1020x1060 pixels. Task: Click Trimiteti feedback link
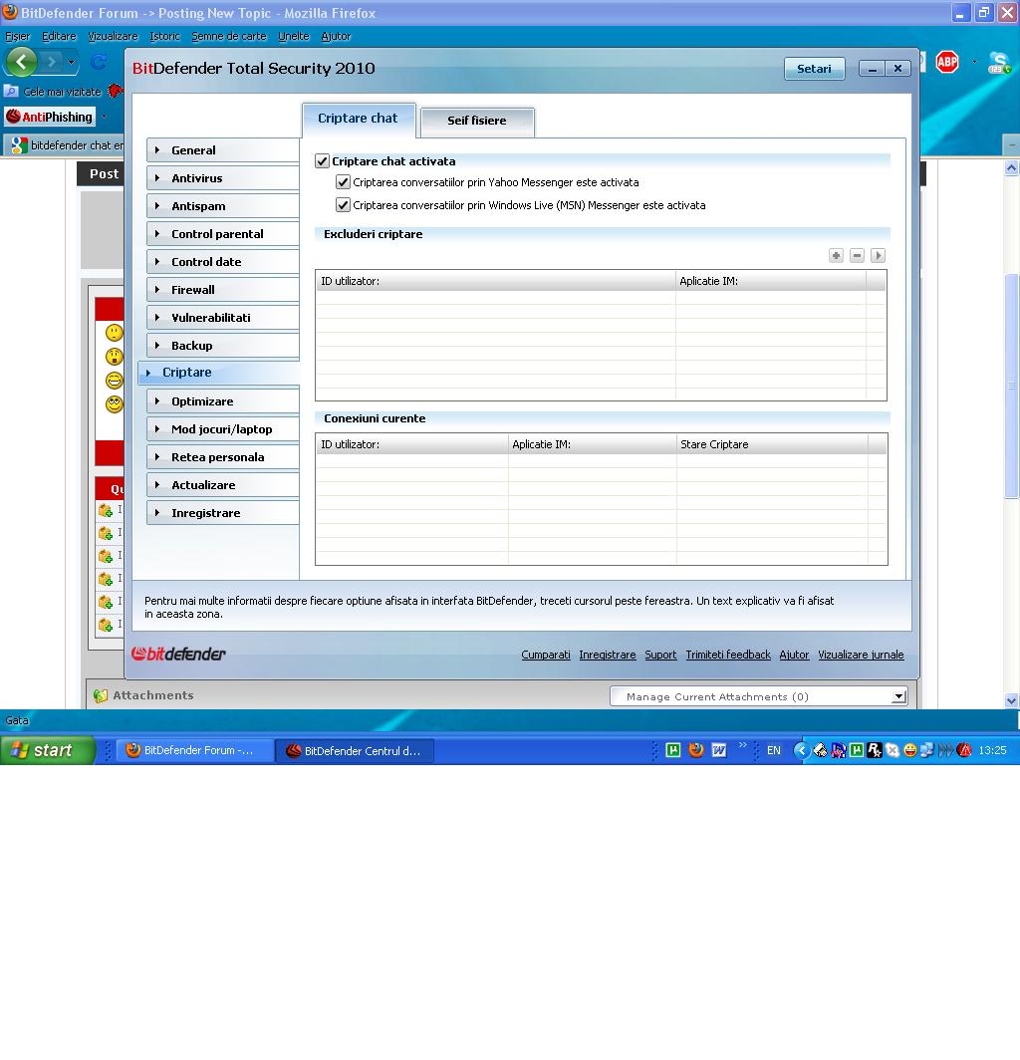(x=728, y=655)
